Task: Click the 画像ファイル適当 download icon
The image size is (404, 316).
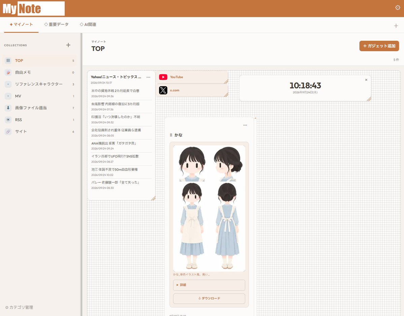Action: (x=8, y=108)
